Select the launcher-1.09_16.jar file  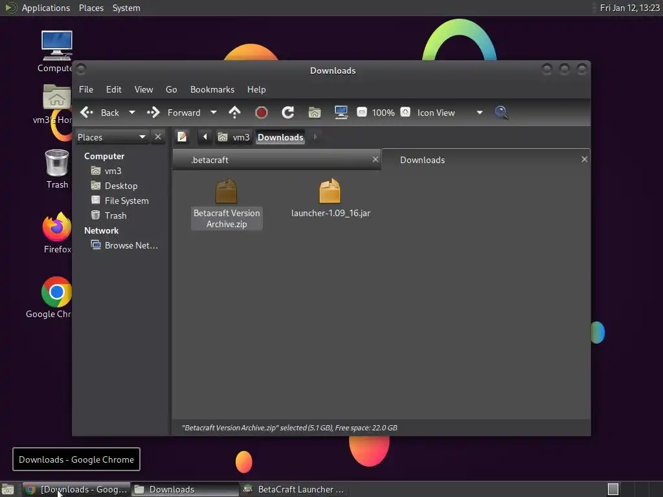[330, 199]
